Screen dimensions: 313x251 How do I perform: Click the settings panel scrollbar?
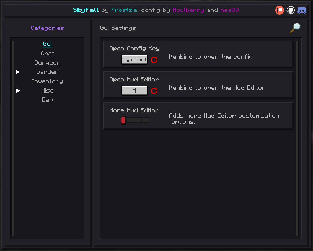(x=297, y=138)
